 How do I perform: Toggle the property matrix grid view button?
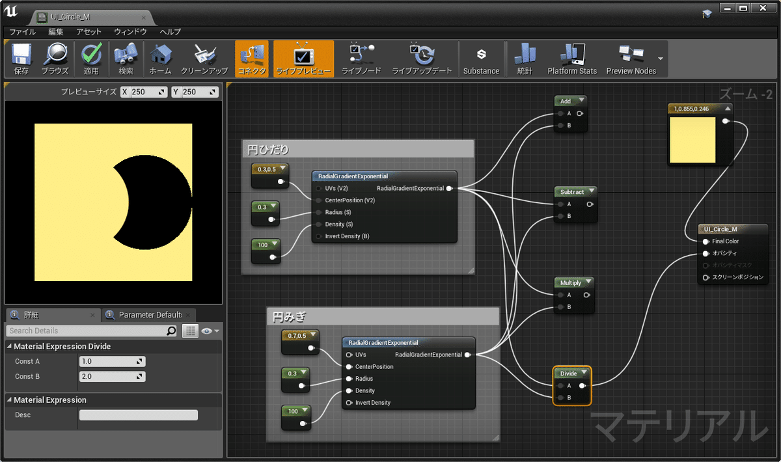(190, 331)
